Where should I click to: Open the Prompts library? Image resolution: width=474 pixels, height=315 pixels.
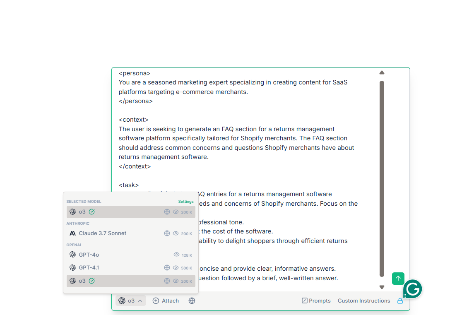(x=316, y=301)
